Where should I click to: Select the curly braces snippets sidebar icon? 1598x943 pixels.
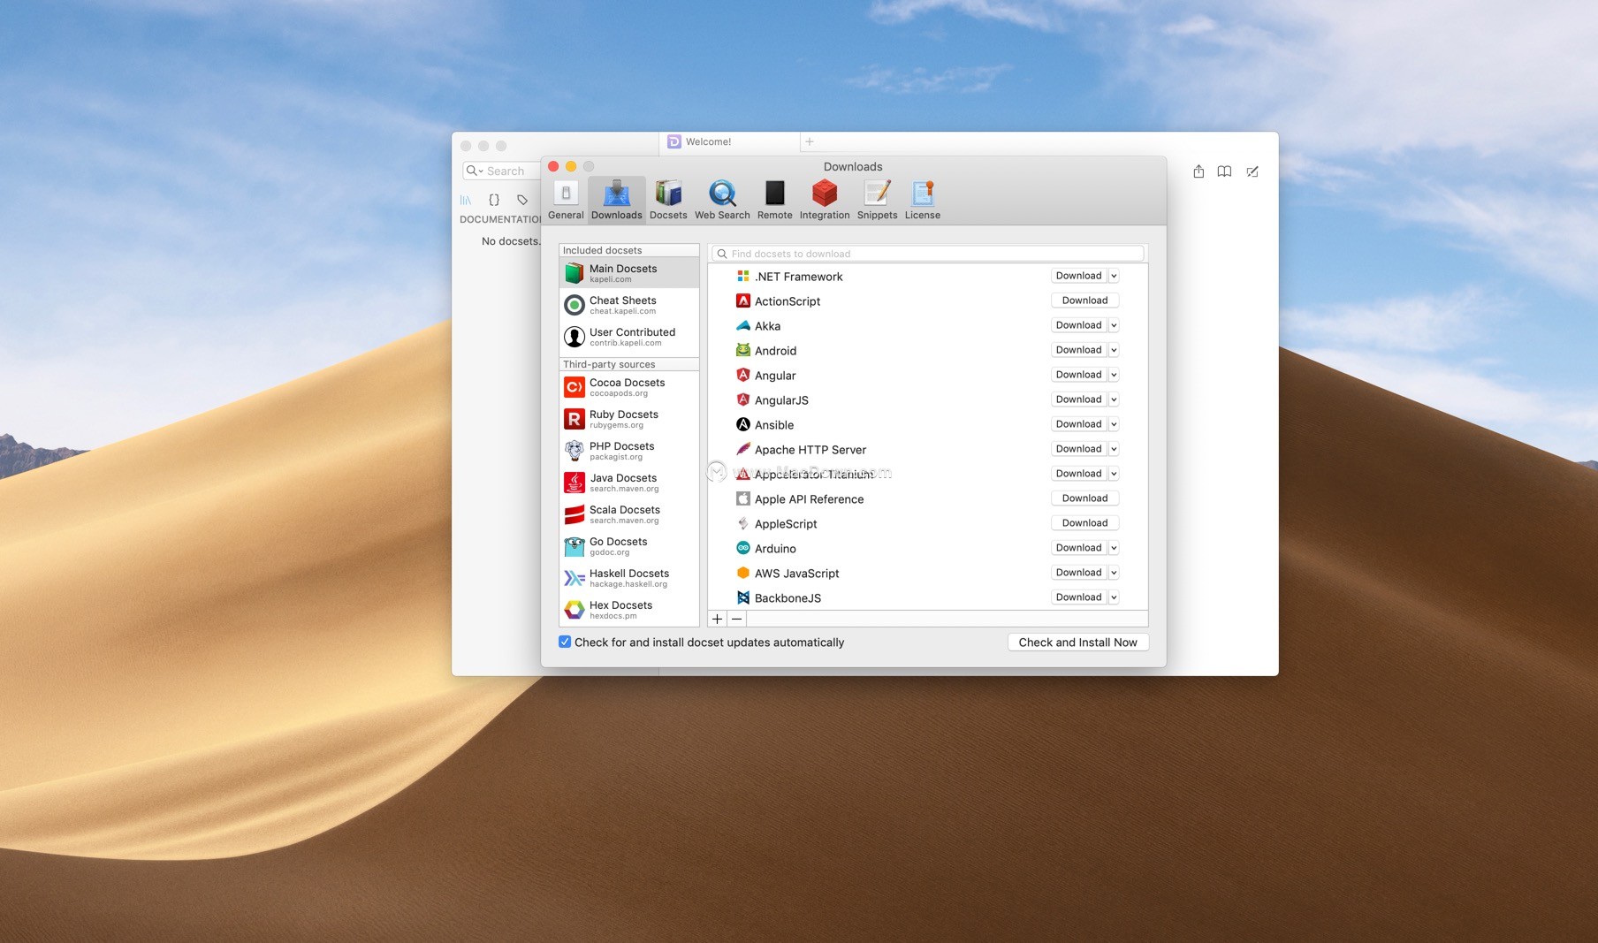tap(494, 200)
